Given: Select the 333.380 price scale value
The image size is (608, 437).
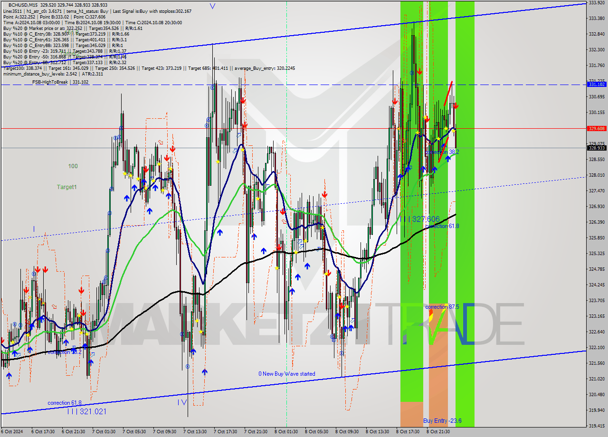Looking at the screenshot, I should pos(597,18).
